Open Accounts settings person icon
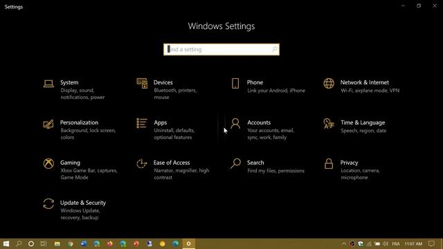Screen dimensions: 443x249 pyautogui.click(x=235, y=124)
